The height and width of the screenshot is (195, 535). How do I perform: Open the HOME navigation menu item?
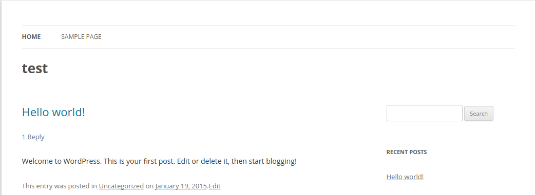tap(31, 37)
